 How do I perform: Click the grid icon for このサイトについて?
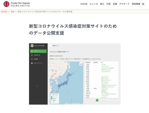(x=32, y=63)
